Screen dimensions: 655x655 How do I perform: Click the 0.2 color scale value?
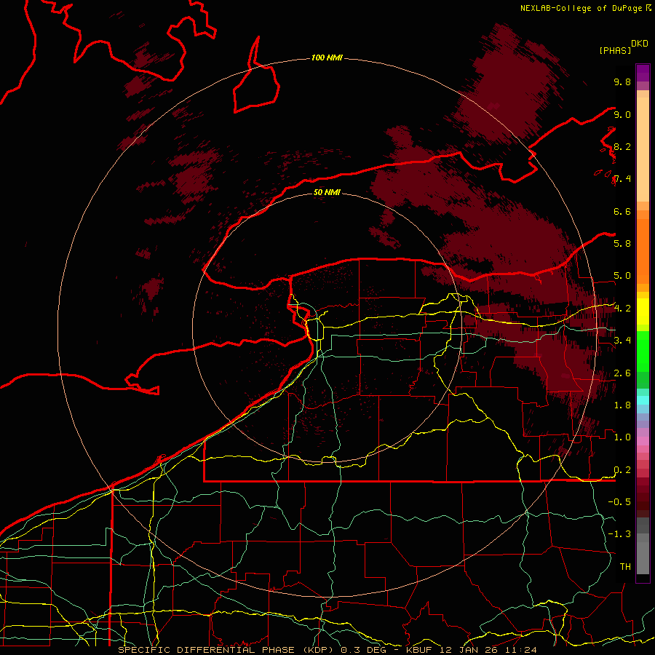622,469
